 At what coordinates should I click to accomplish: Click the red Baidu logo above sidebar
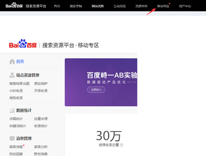coord(23,44)
